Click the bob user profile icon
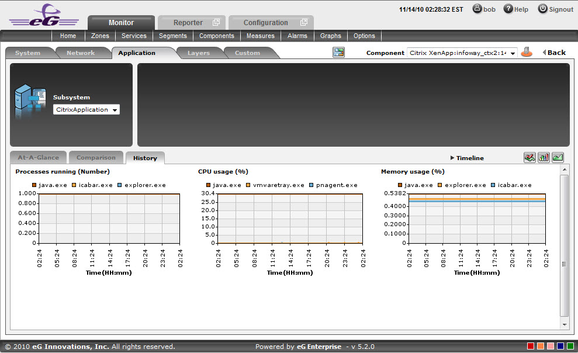 [477, 9]
